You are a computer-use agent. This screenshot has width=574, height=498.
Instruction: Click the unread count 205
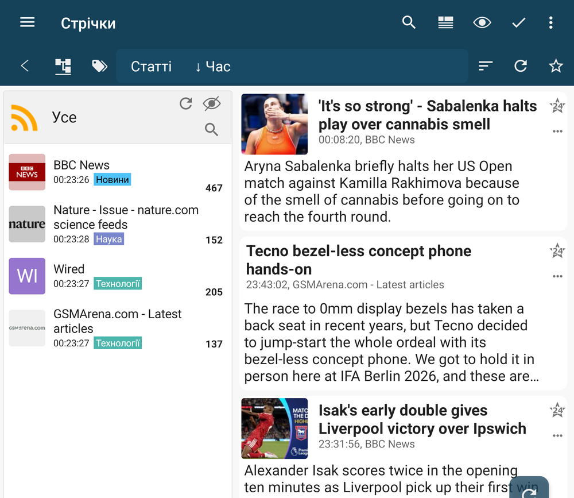214,292
